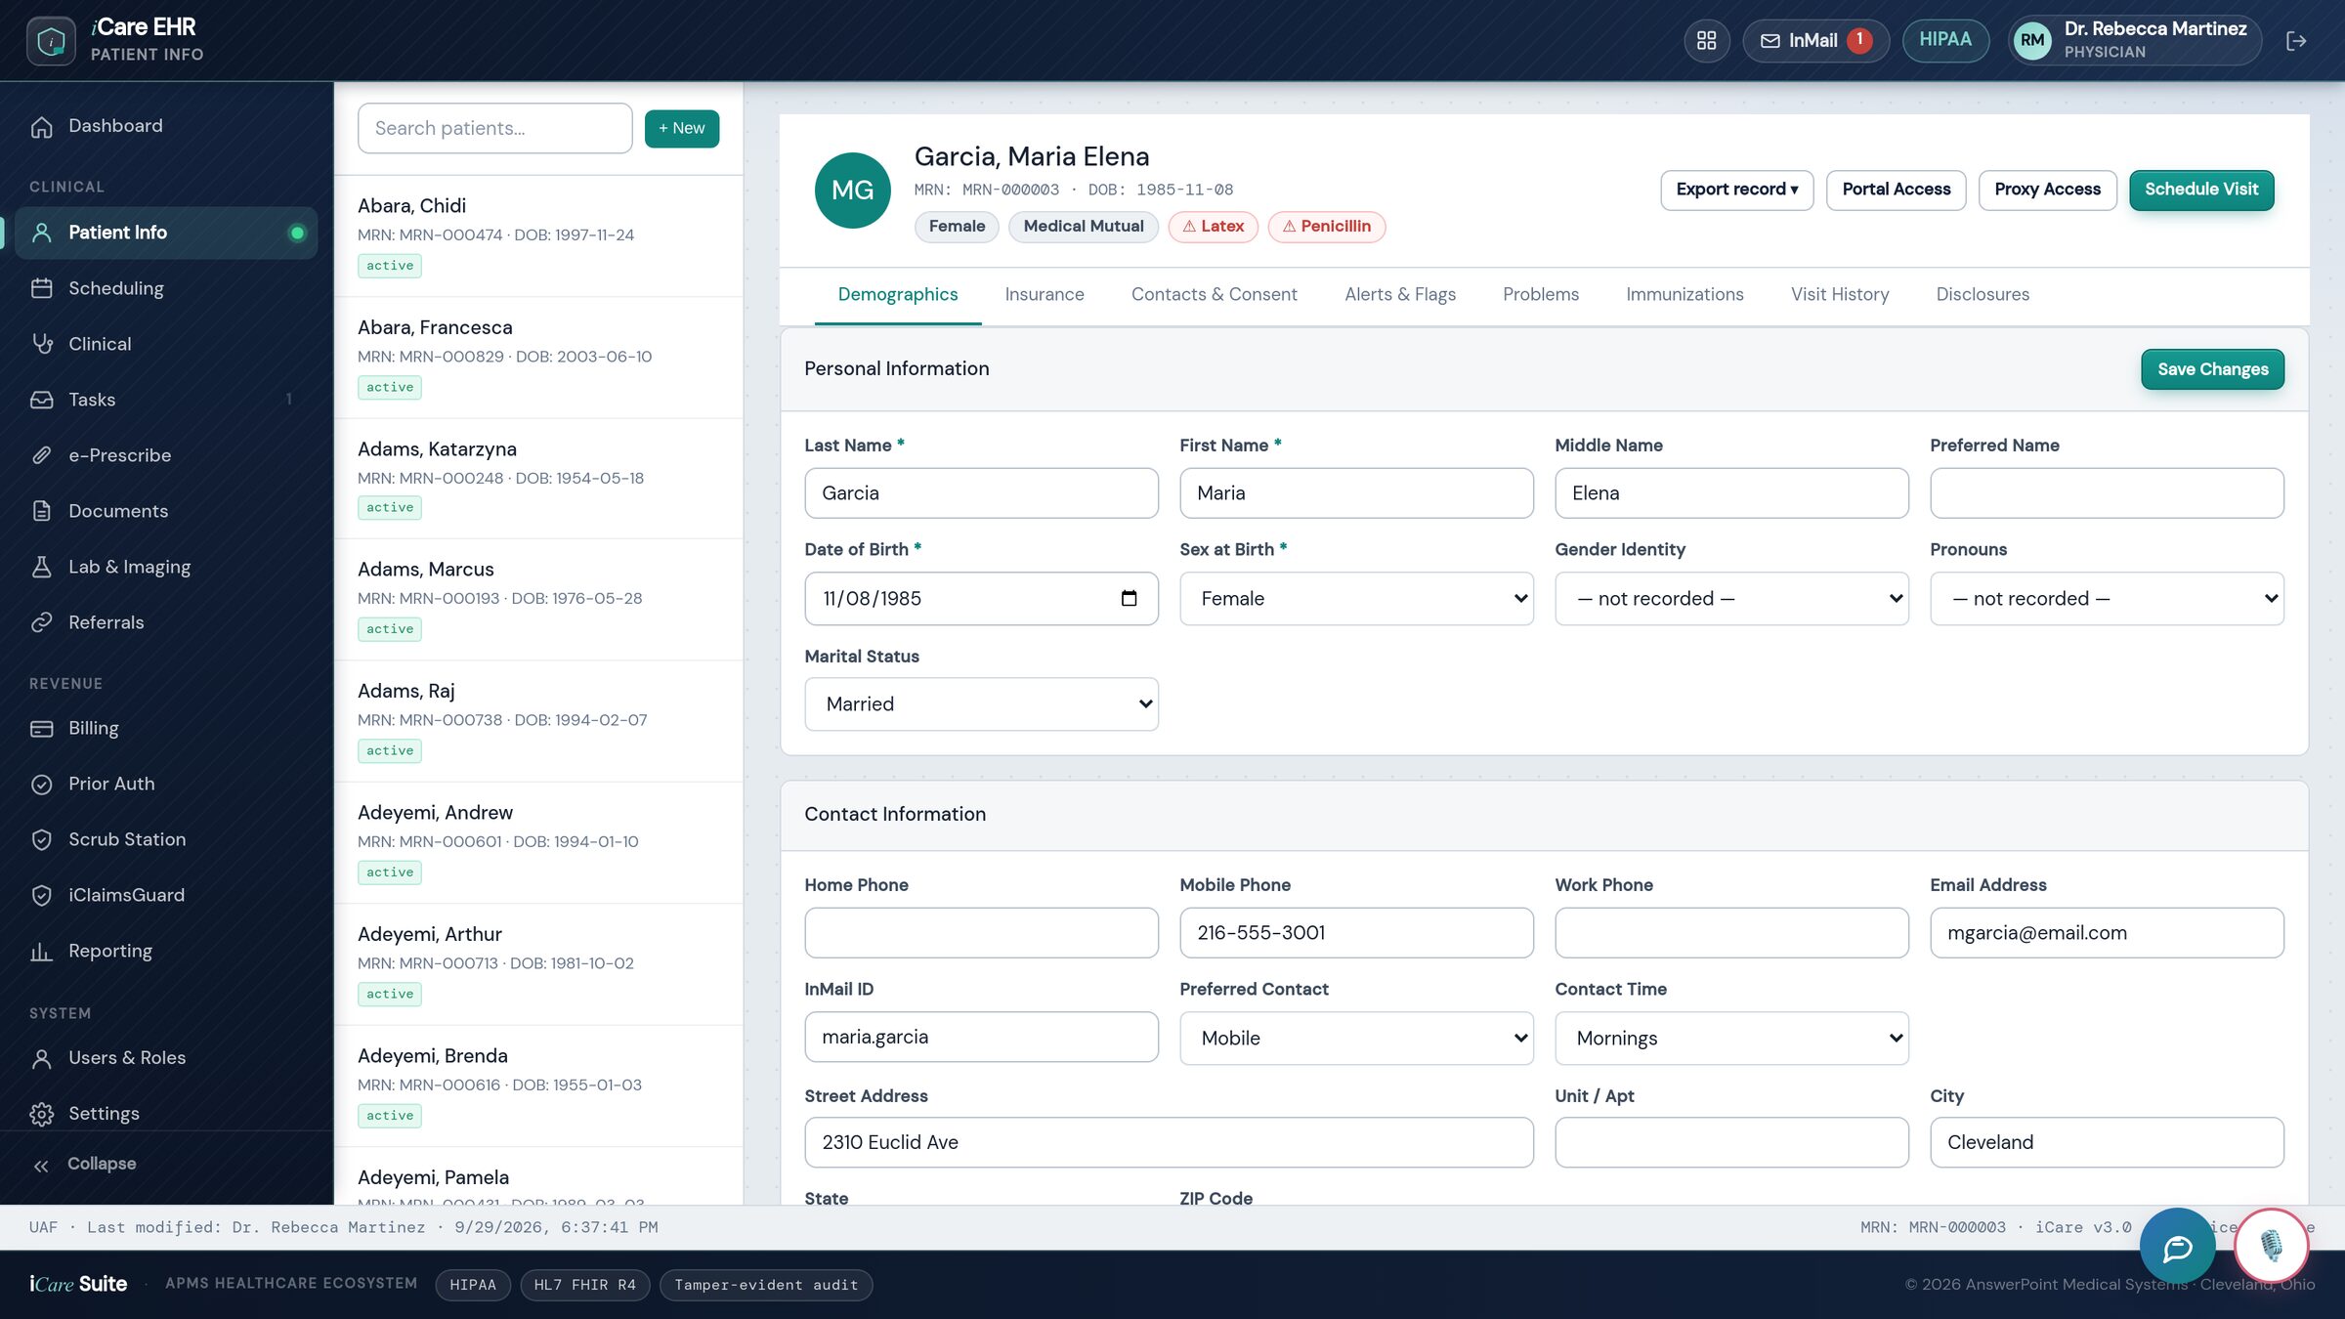Open the apps grid icon in header
Viewport: 2345px width, 1319px height.
[1706, 41]
